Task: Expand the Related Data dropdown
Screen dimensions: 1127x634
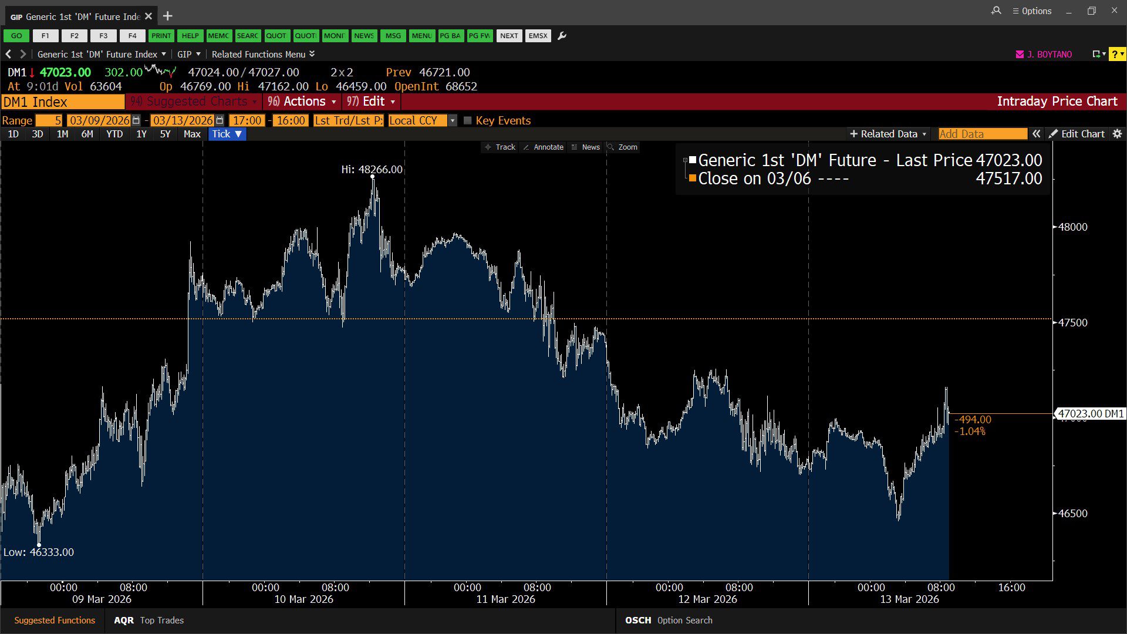Action: pos(888,134)
